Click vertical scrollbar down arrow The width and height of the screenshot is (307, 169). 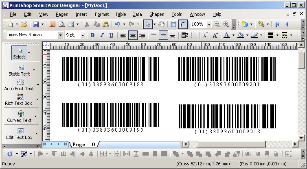301,138
